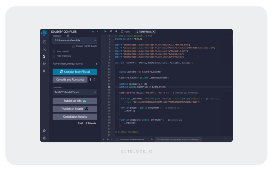
Task: Copy the ABI to clipboard
Action: (81, 123)
